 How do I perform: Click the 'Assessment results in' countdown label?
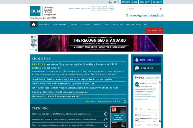(79, 8)
